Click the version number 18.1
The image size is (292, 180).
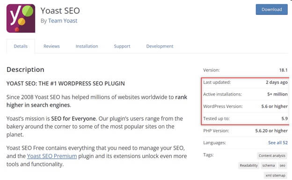283,70
